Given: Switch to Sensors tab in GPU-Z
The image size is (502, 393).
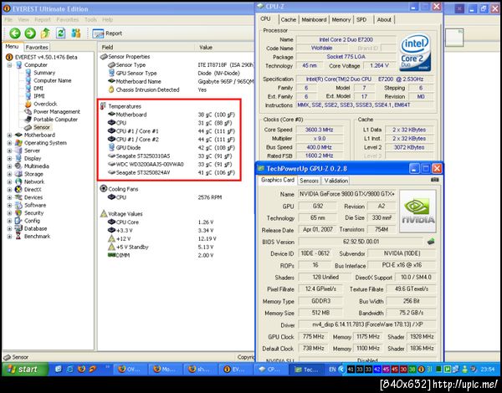Looking at the screenshot, I should click(x=309, y=181).
